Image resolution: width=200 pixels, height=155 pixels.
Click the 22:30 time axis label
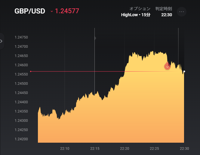point(184,148)
